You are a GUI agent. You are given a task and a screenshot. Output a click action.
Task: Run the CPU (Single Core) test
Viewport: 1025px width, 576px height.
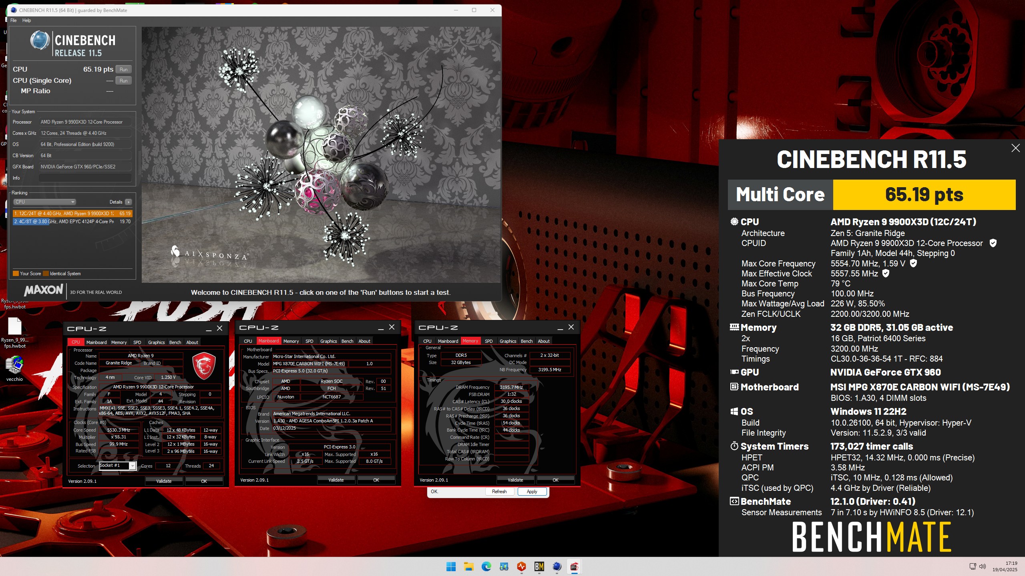[123, 80]
